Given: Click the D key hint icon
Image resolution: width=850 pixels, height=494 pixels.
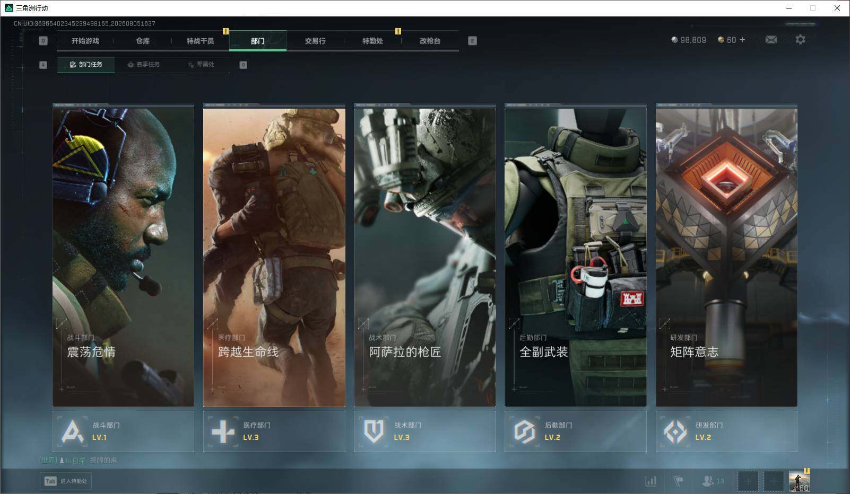Looking at the screenshot, I should 243,65.
